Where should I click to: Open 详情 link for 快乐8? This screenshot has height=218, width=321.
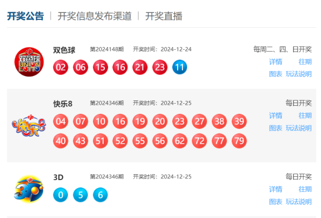pyautogui.click(x=276, y=115)
